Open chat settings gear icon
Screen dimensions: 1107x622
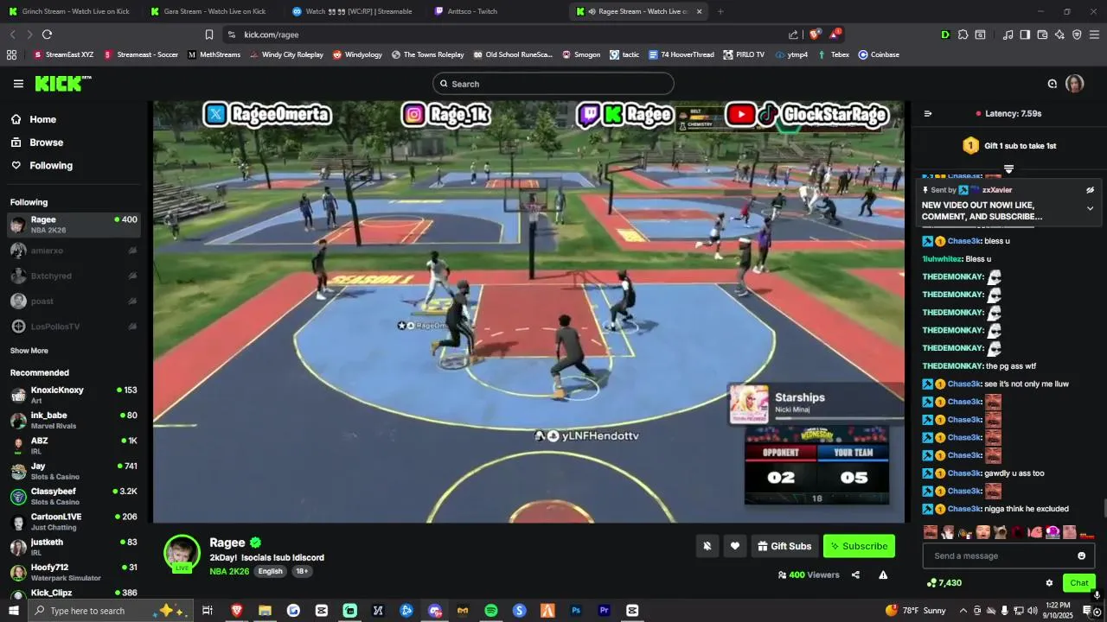pyautogui.click(x=1049, y=583)
